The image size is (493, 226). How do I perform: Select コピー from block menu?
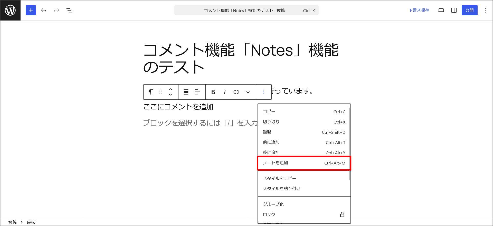point(304,112)
